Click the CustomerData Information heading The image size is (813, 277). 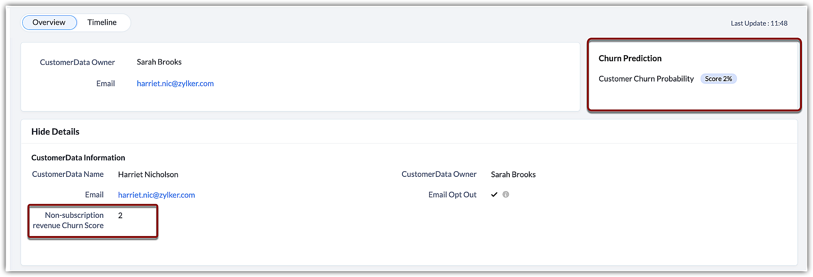coord(78,158)
